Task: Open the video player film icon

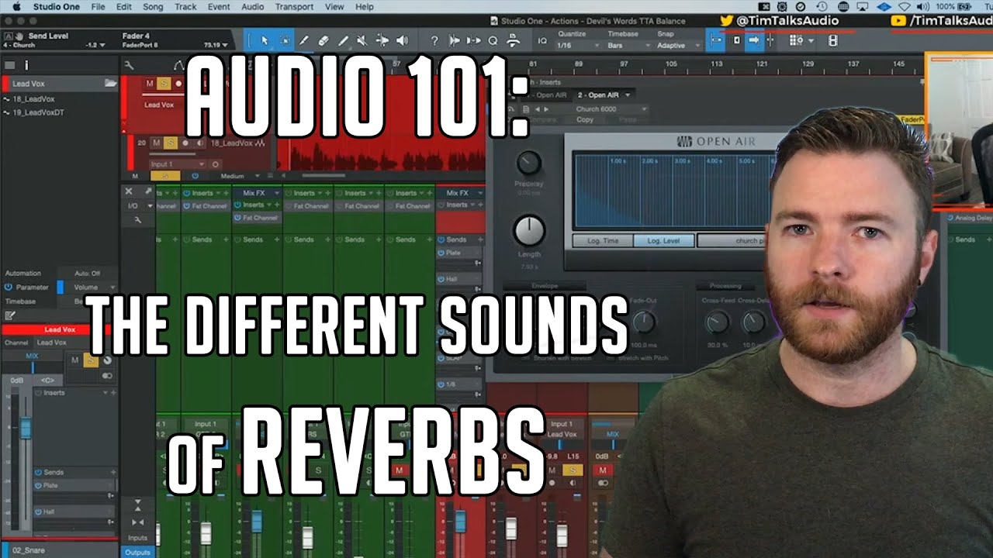Action: click(833, 40)
